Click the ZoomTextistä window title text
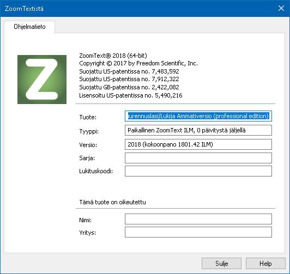Viewport: 290px width, 274px height. (x=24, y=9)
